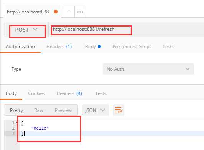Select the response Body tab
This screenshot has height=150, width=204.
11,93
